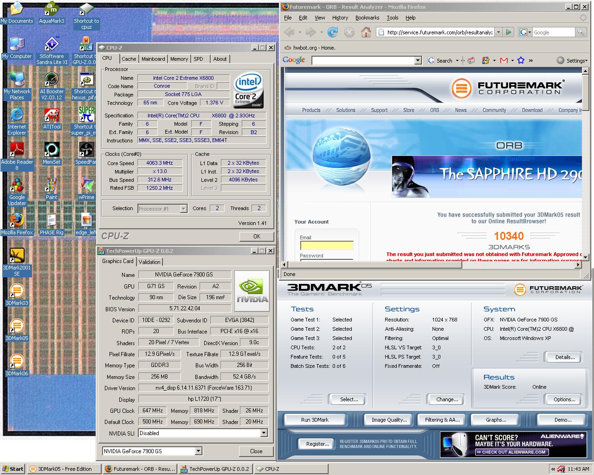The width and height of the screenshot is (594, 475).
Task: Click Windows Start button
Action: point(13,469)
